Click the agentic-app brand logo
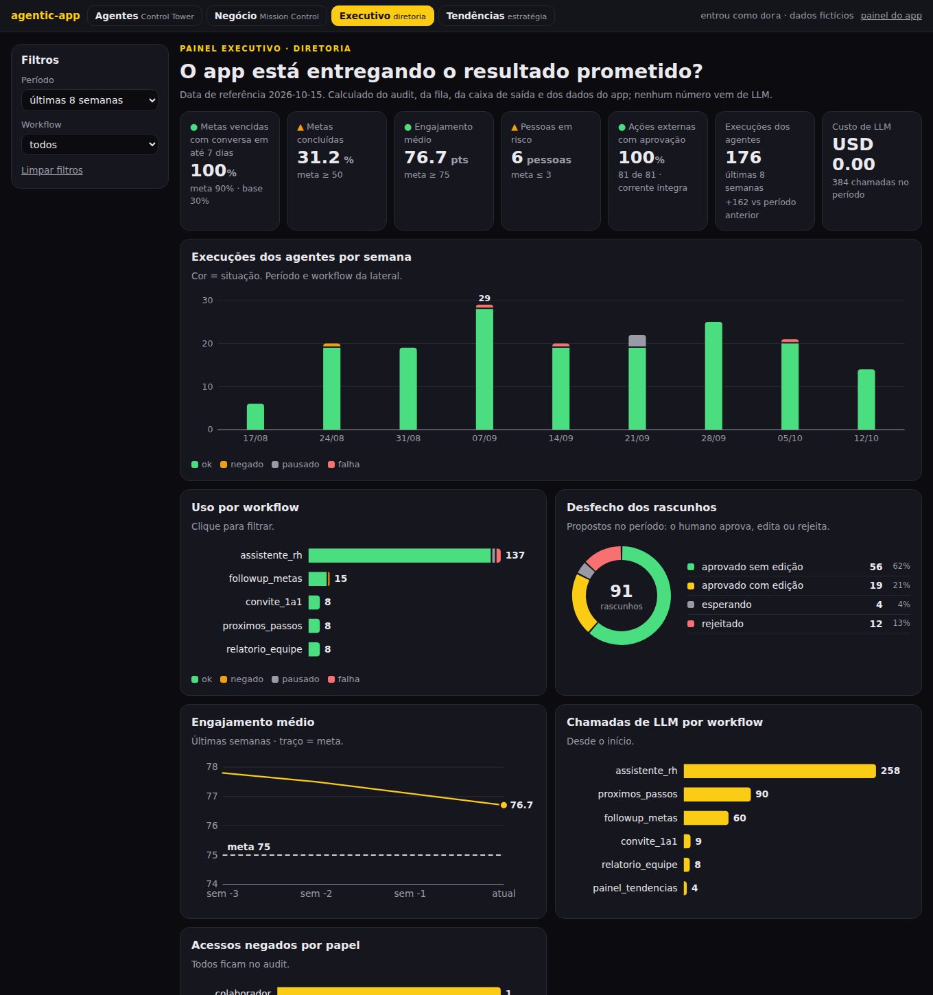The height and width of the screenshot is (995, 933). point(45,16)
